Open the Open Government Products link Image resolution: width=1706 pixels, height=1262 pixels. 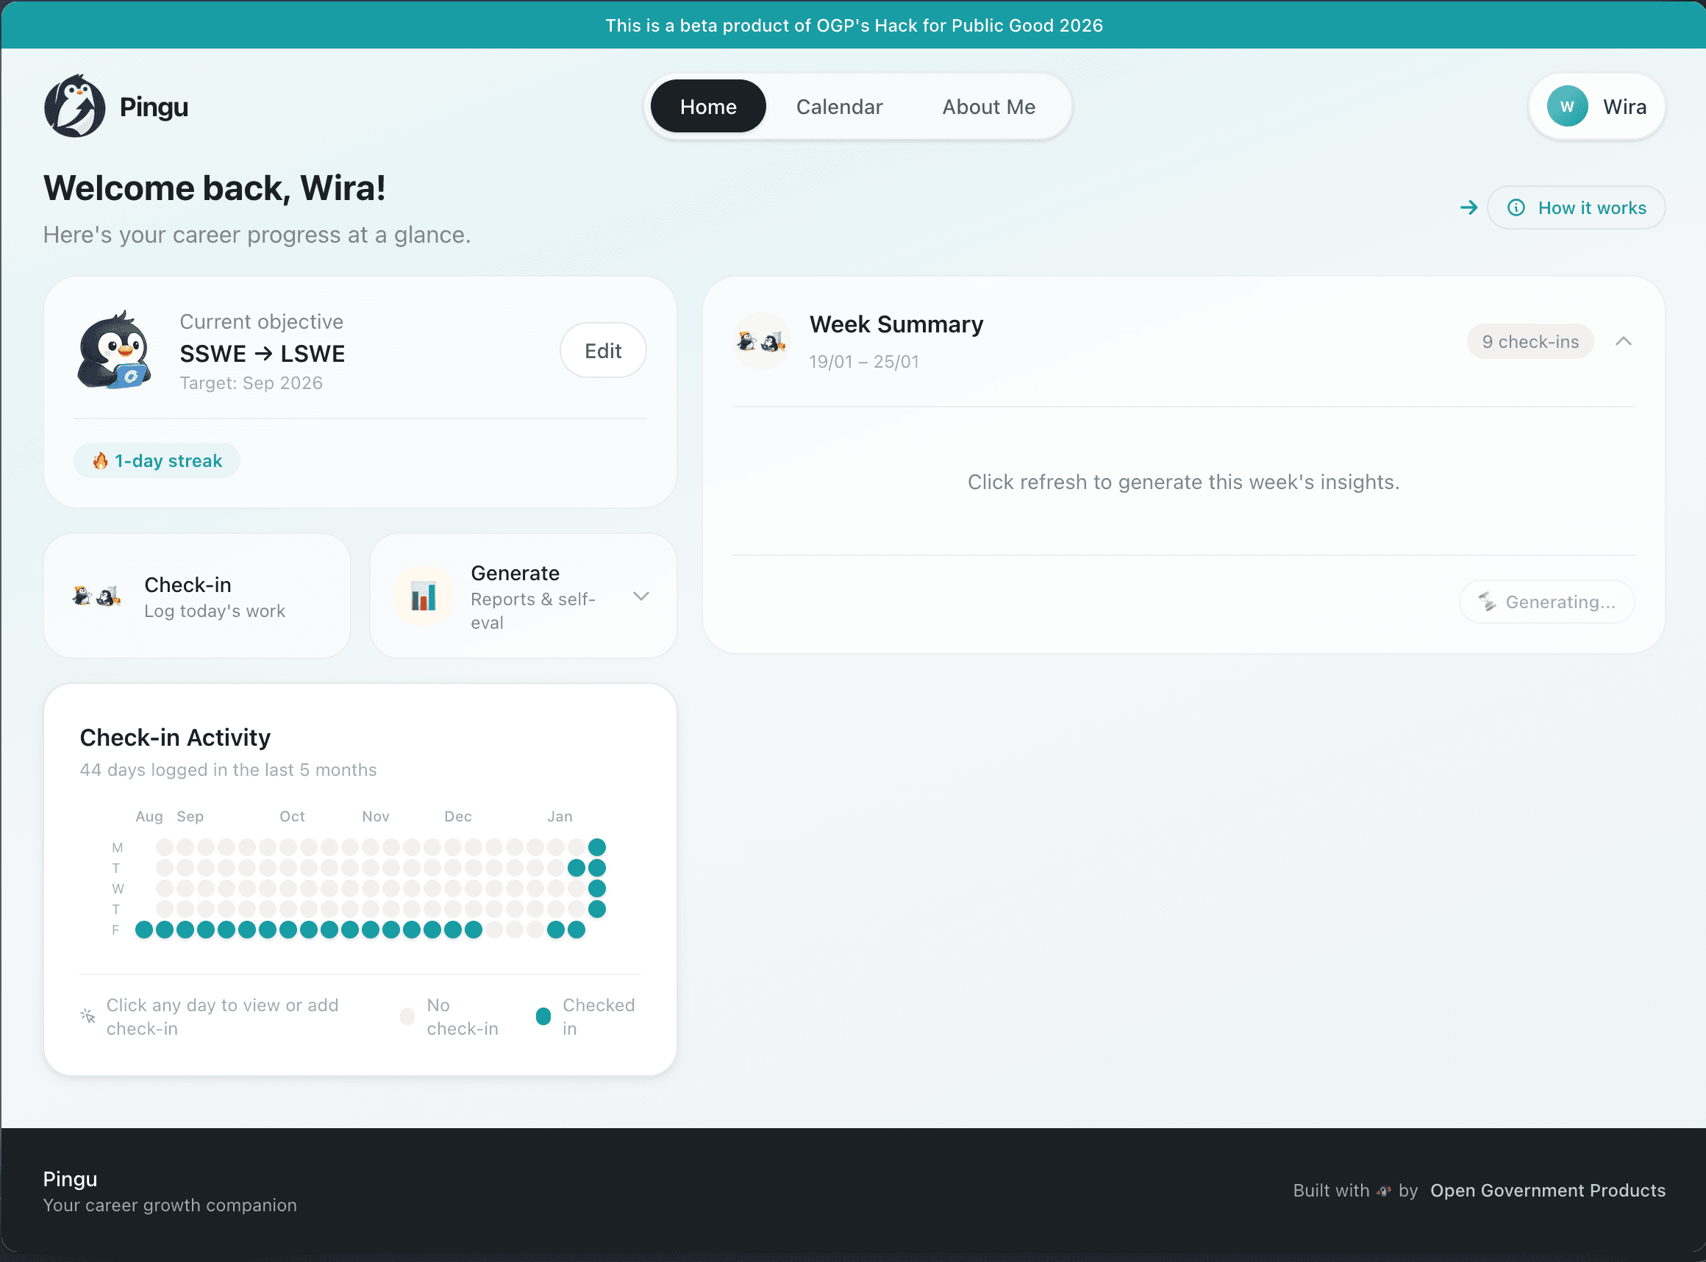(x=1547, y=1190)
